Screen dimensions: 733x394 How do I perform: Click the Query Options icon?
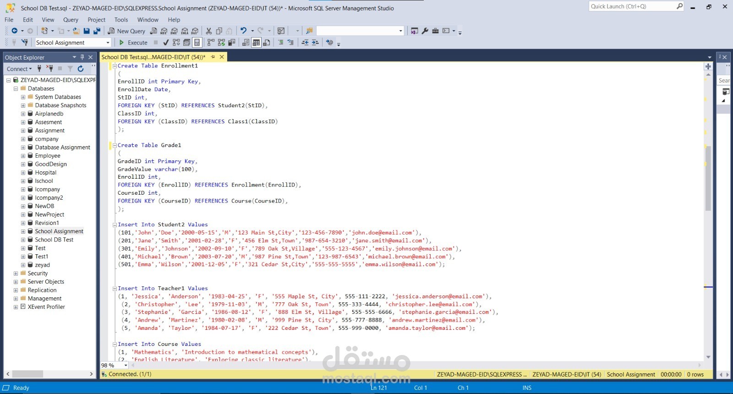tap(186, 43)
